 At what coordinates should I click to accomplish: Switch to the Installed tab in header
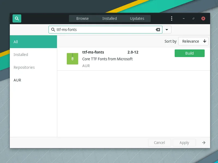click(110, 18)
